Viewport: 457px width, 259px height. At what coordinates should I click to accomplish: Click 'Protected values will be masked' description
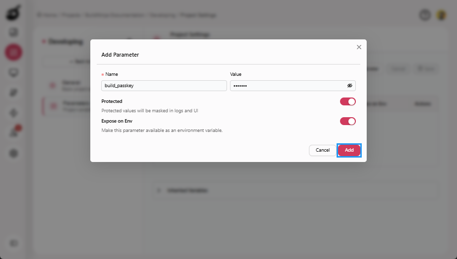pyautogui.click(x=150, y=111)
